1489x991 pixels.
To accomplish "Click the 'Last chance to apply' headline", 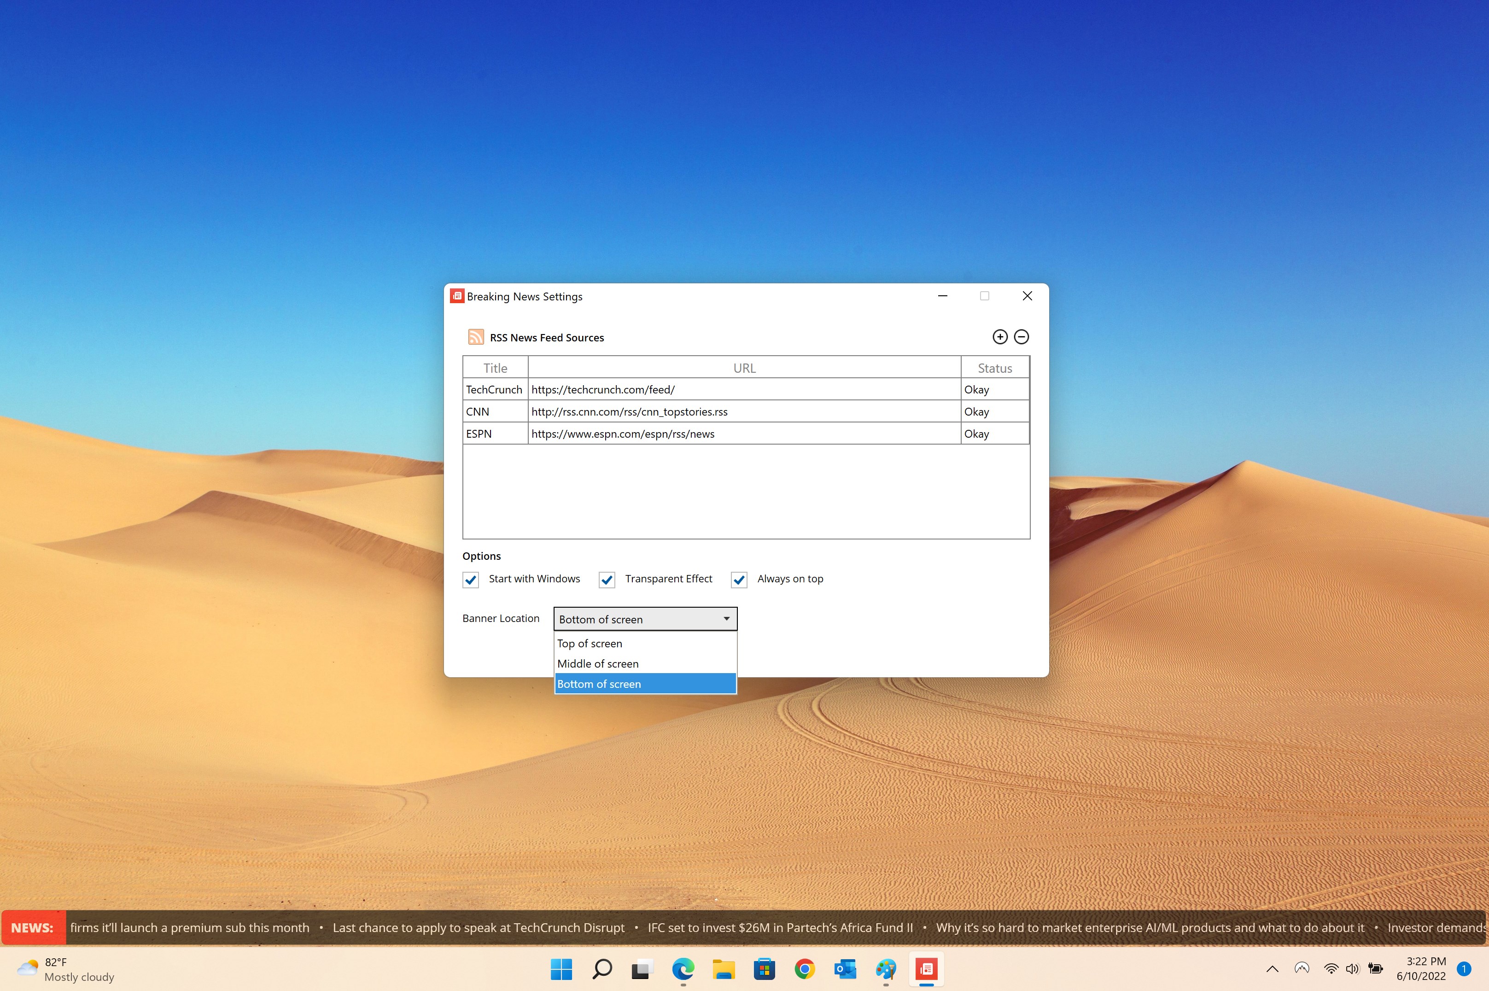I will 478,928.
